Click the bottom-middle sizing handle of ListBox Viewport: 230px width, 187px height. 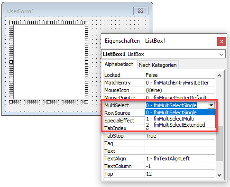[x=49, y=102]
